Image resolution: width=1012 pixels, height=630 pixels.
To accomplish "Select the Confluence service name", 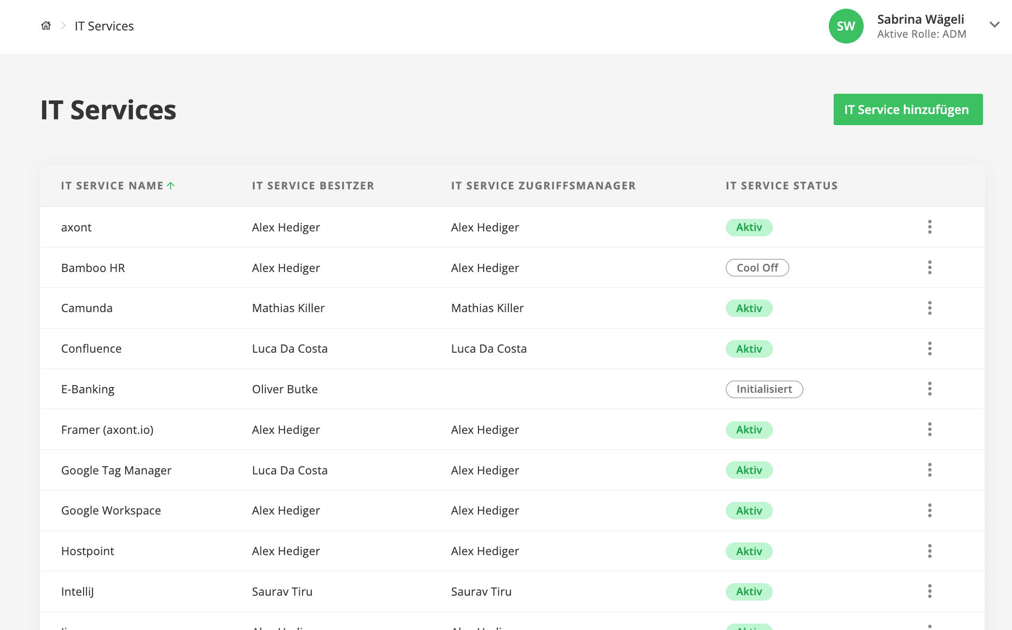I will click(91, 349).
